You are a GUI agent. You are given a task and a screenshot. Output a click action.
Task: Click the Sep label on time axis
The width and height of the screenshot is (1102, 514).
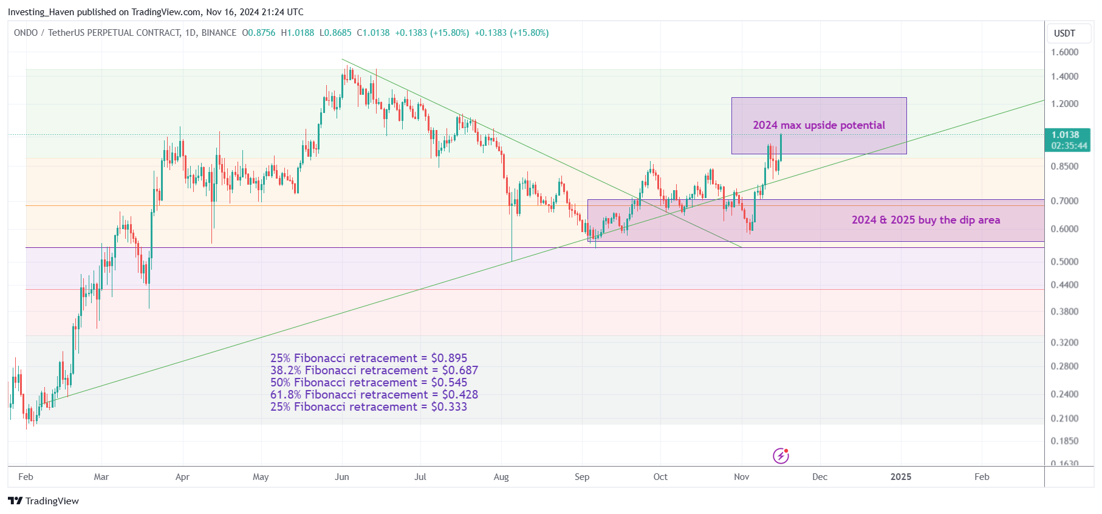pos(582,477)
